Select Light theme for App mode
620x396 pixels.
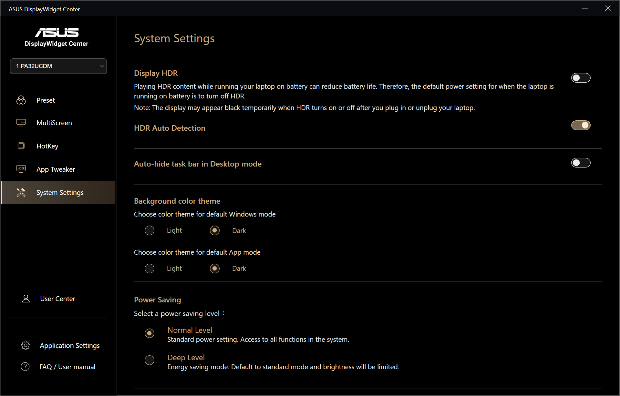150,269
